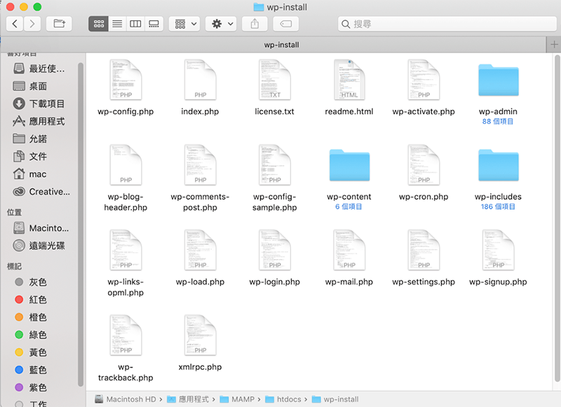This screenshot has width=561, height=407.
Task: Switch to gallery view mode
Action: pos(154,24)
